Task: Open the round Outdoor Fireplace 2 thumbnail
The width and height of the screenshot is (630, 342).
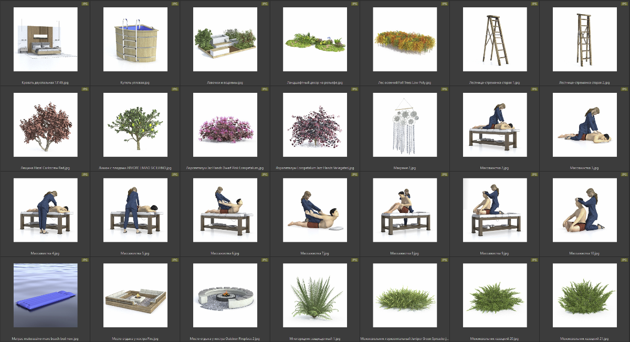Action: (x=225, y=295)
